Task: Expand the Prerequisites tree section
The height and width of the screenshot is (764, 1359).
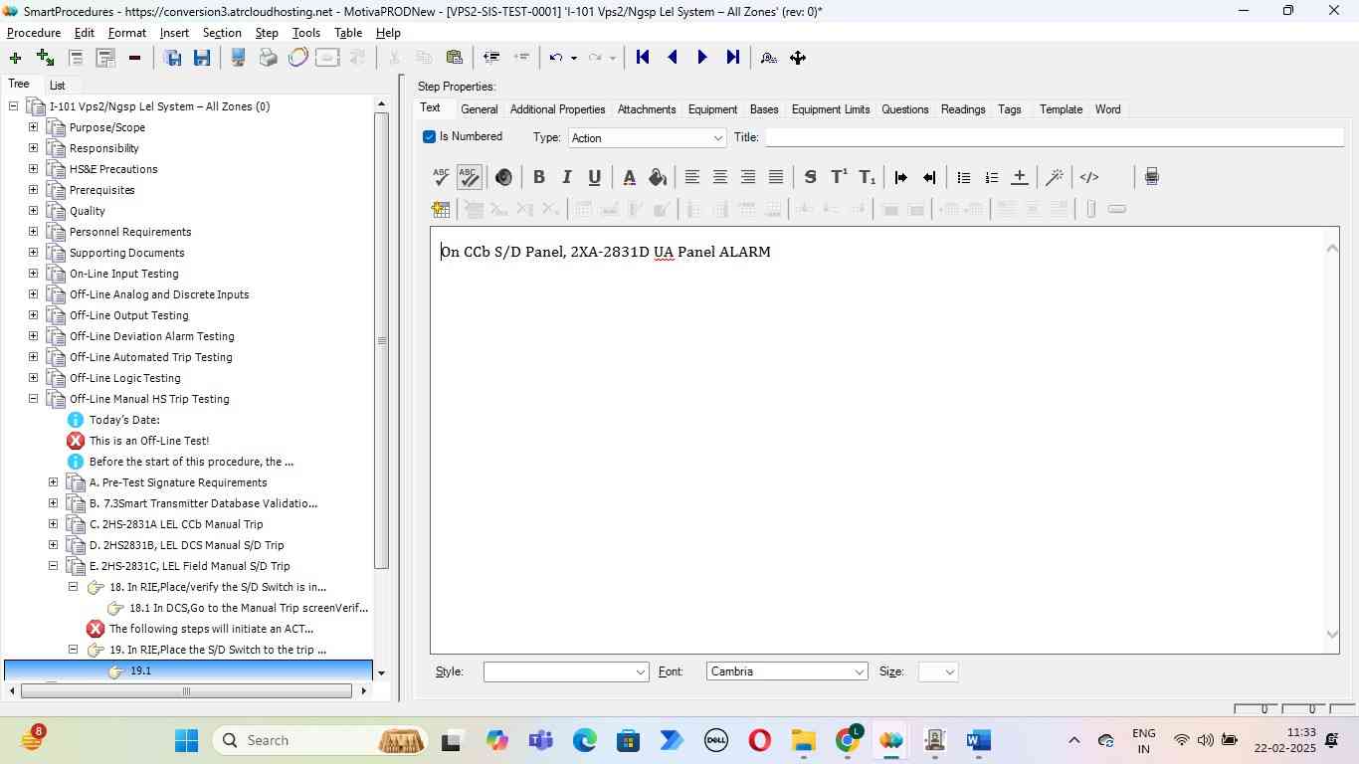Action: point(33,190)
